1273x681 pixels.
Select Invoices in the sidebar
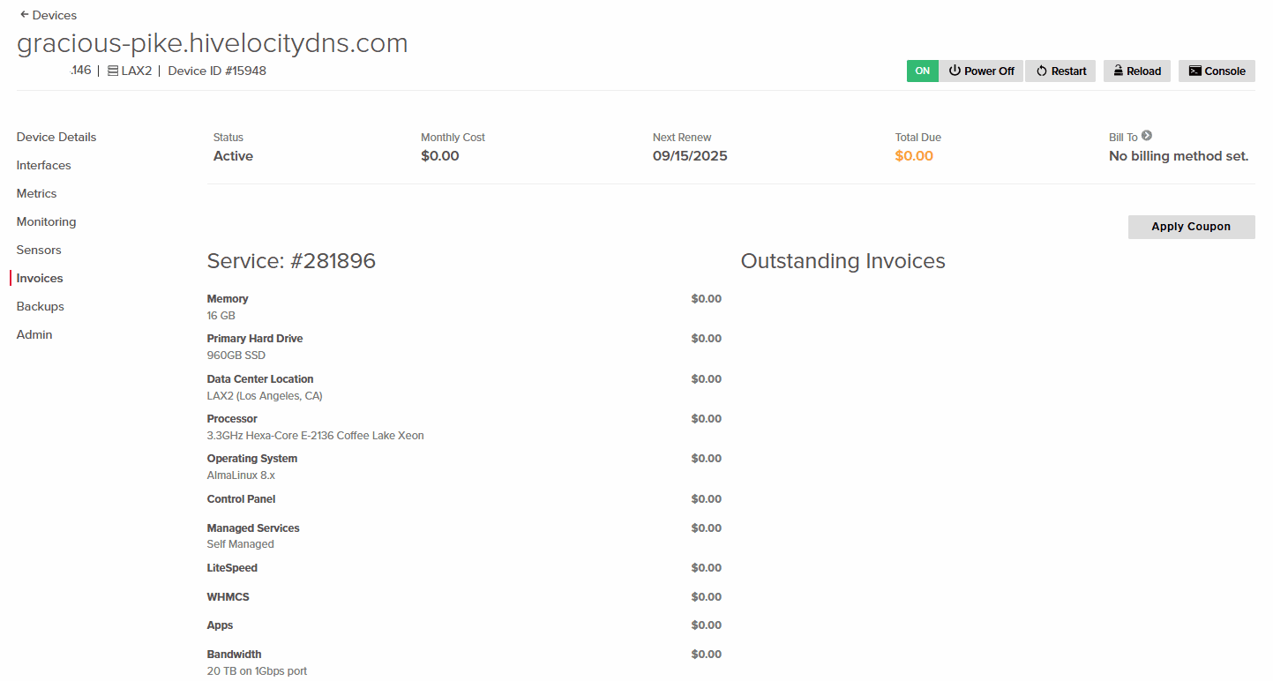pos(40,279)
